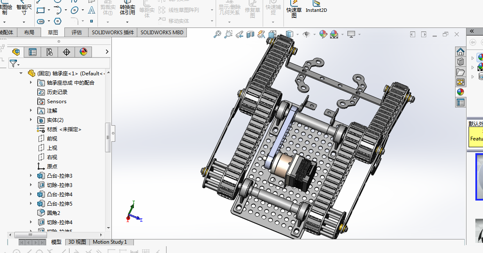The image size is (483, 253).
Task: Open the Apply Scene dropdown arrow
Action: [x=342, y=34]
